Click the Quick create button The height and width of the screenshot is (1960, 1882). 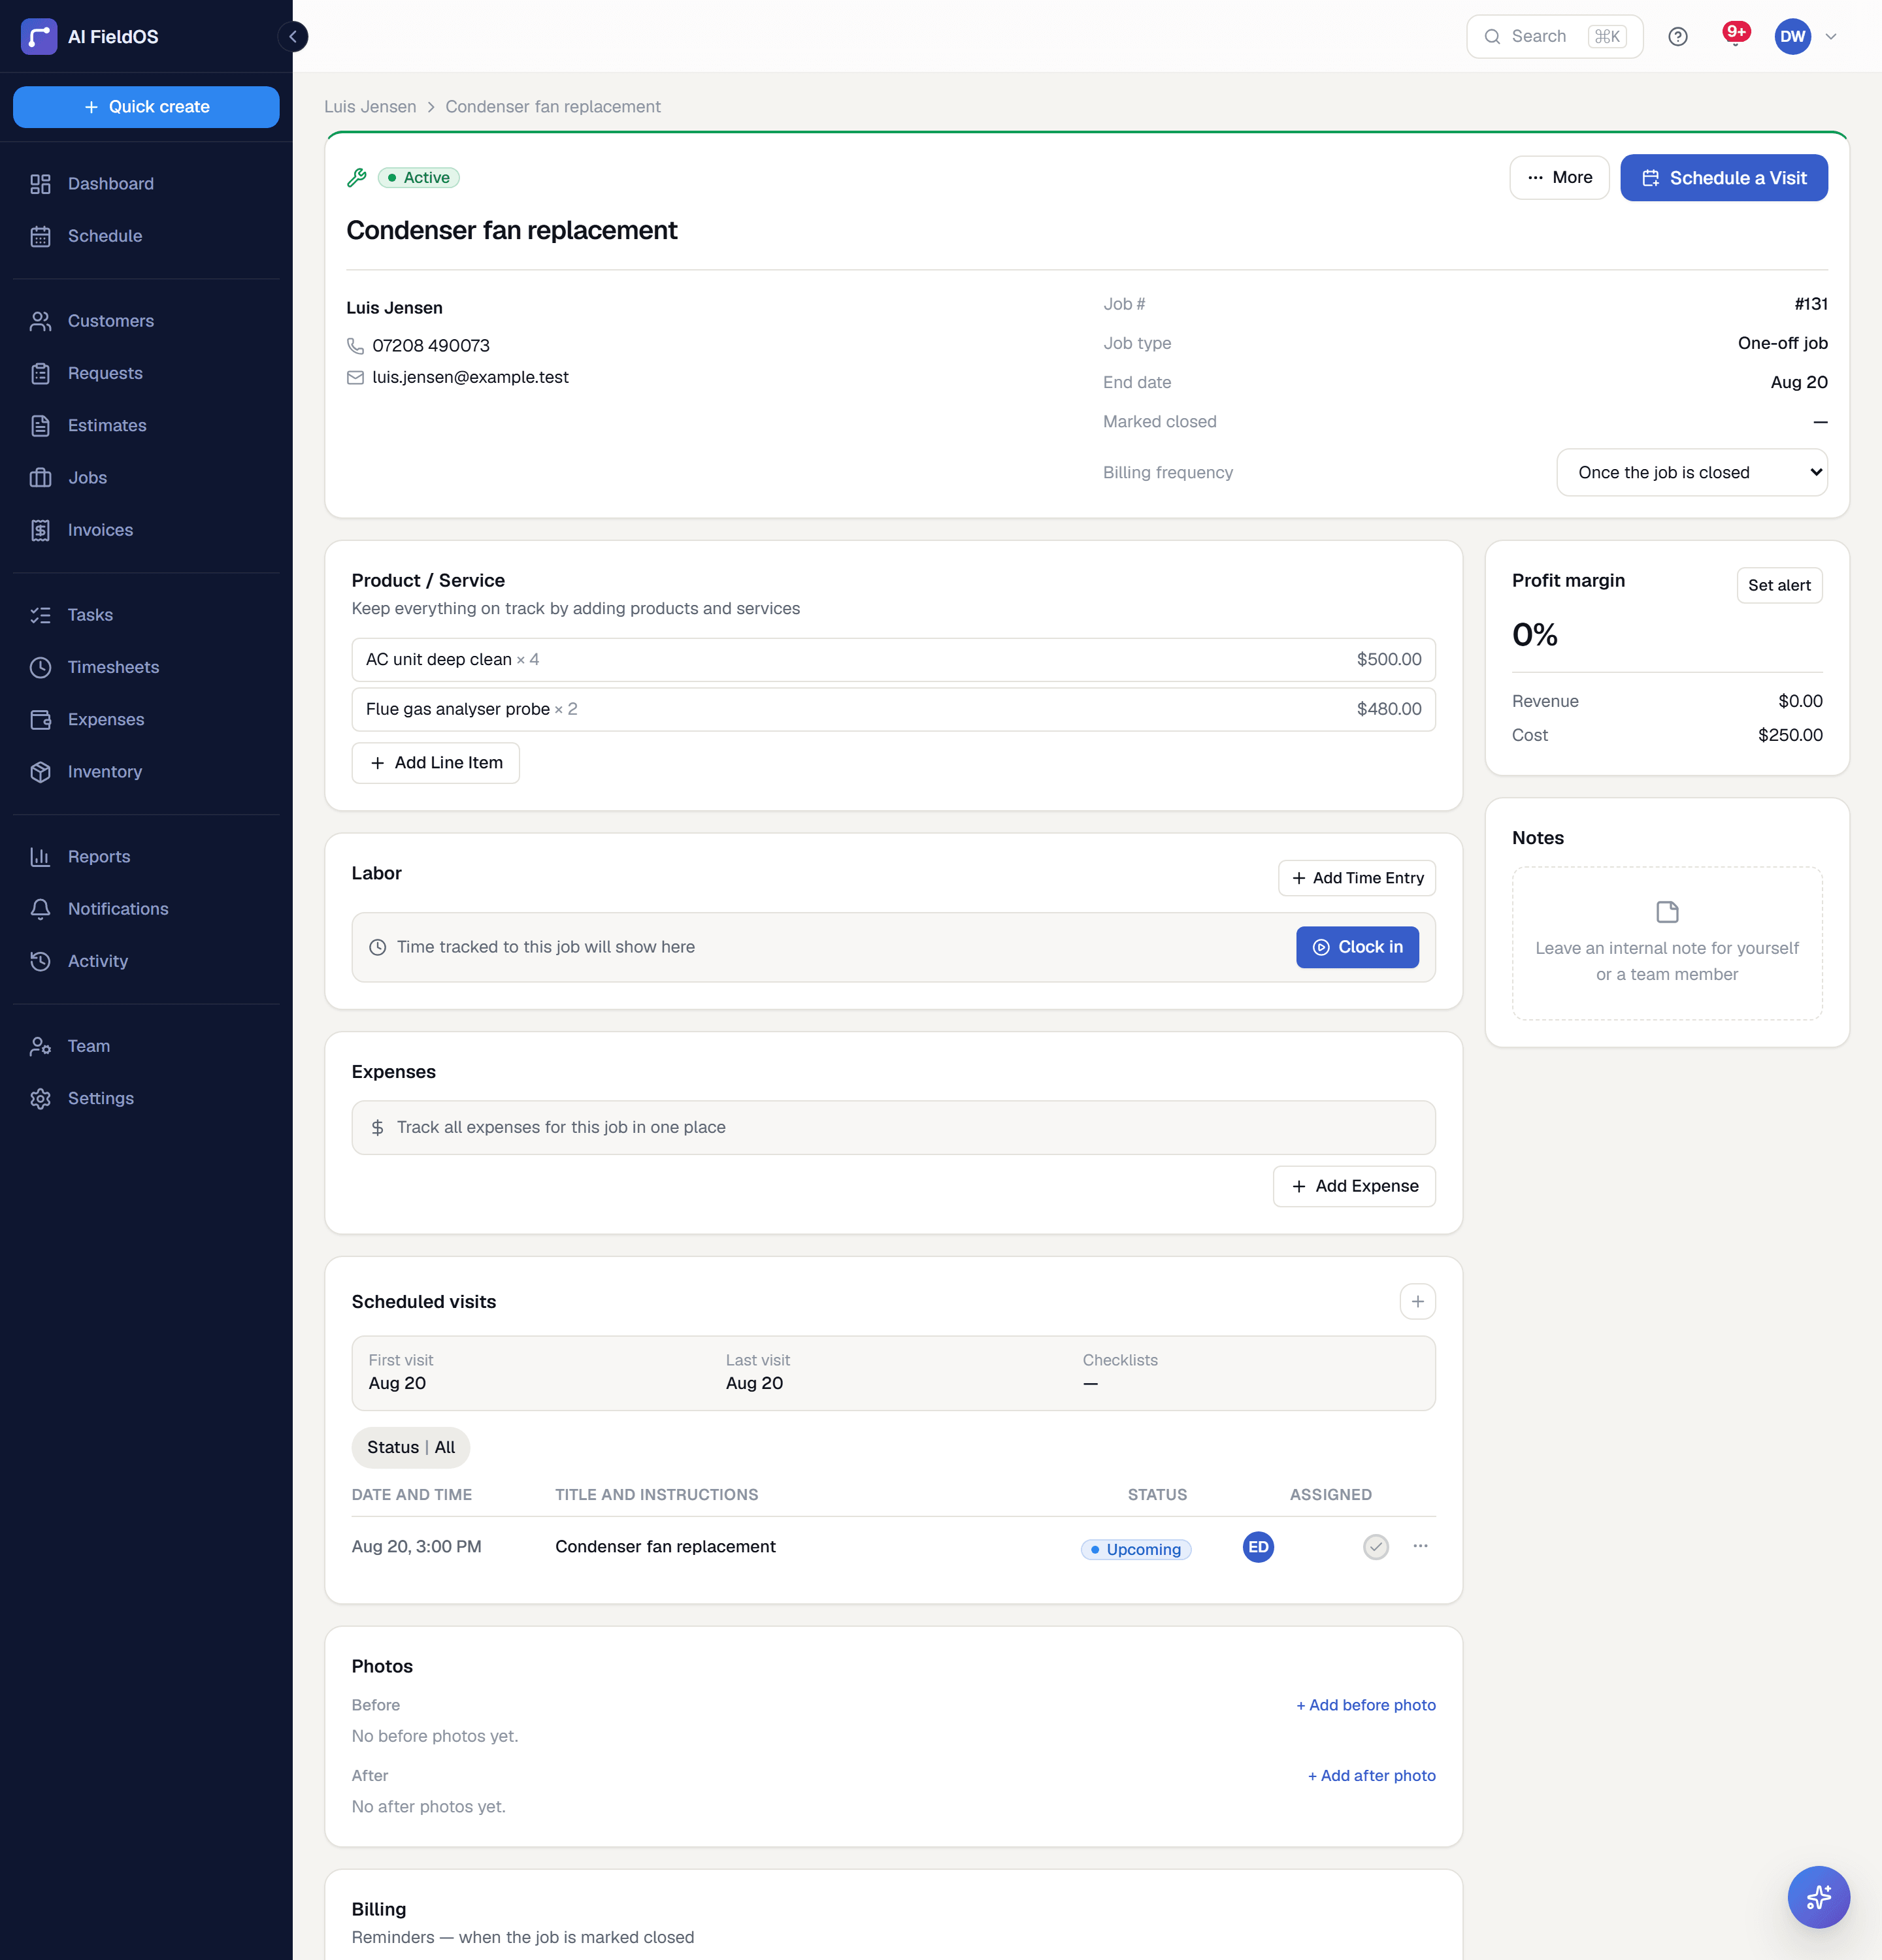click(x=146, y=107)
